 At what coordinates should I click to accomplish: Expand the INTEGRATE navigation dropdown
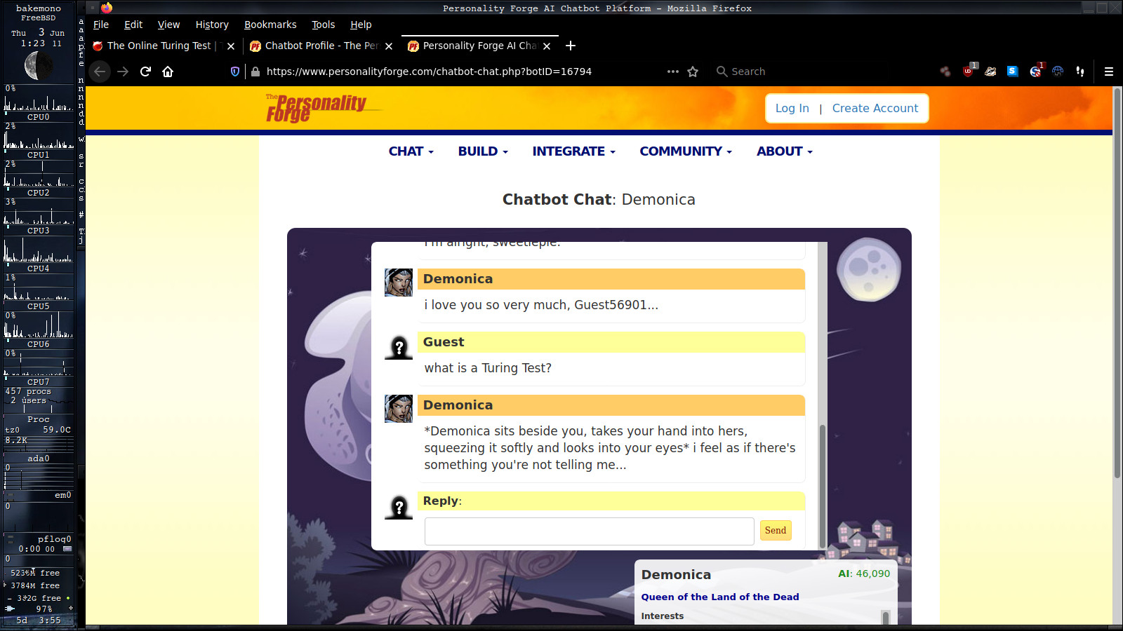[x=573, y=151]
